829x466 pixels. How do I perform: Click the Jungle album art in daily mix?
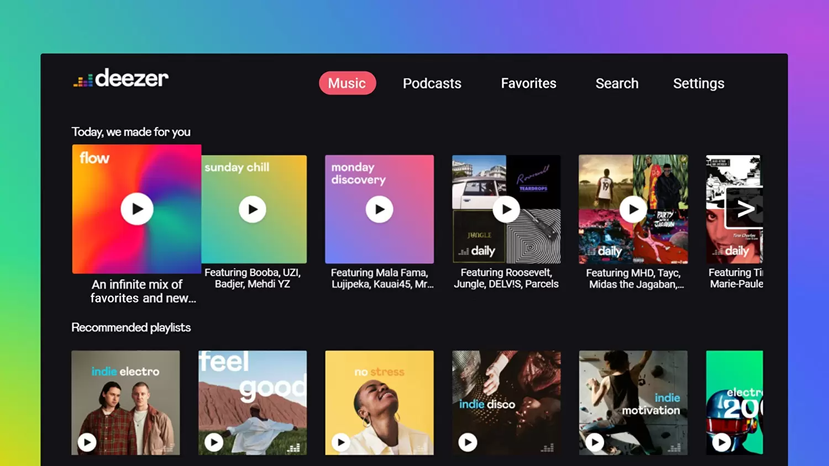[x=479, y=237]
